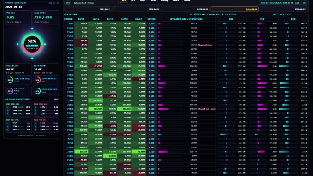313x176 pixels.
Task: Click the DYNAMIC GEX / STRUCTURE column header
Action: 186,19
